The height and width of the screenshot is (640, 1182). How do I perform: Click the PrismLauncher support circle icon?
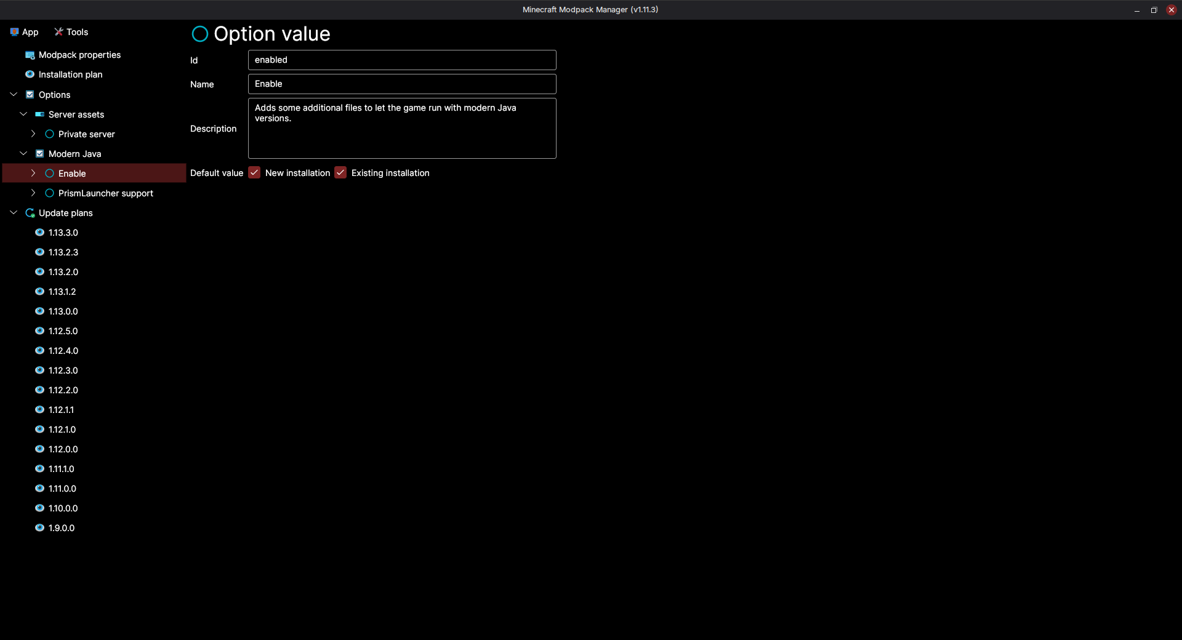click(x=49, y=193)
